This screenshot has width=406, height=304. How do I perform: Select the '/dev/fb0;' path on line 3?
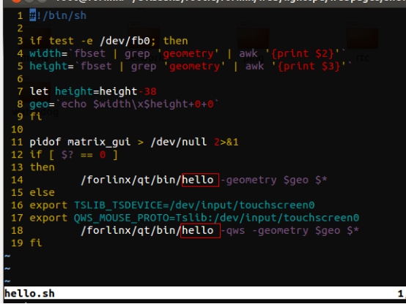[128, 41]
